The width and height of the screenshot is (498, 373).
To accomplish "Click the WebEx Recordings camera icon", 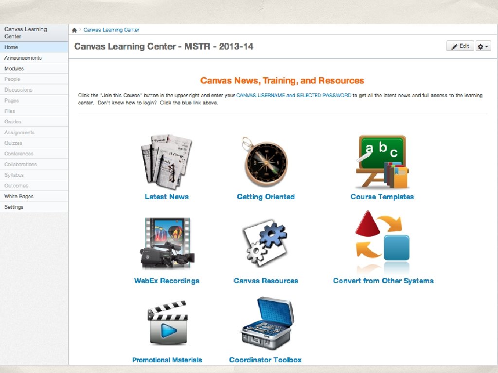I will (x=167, y=243).
